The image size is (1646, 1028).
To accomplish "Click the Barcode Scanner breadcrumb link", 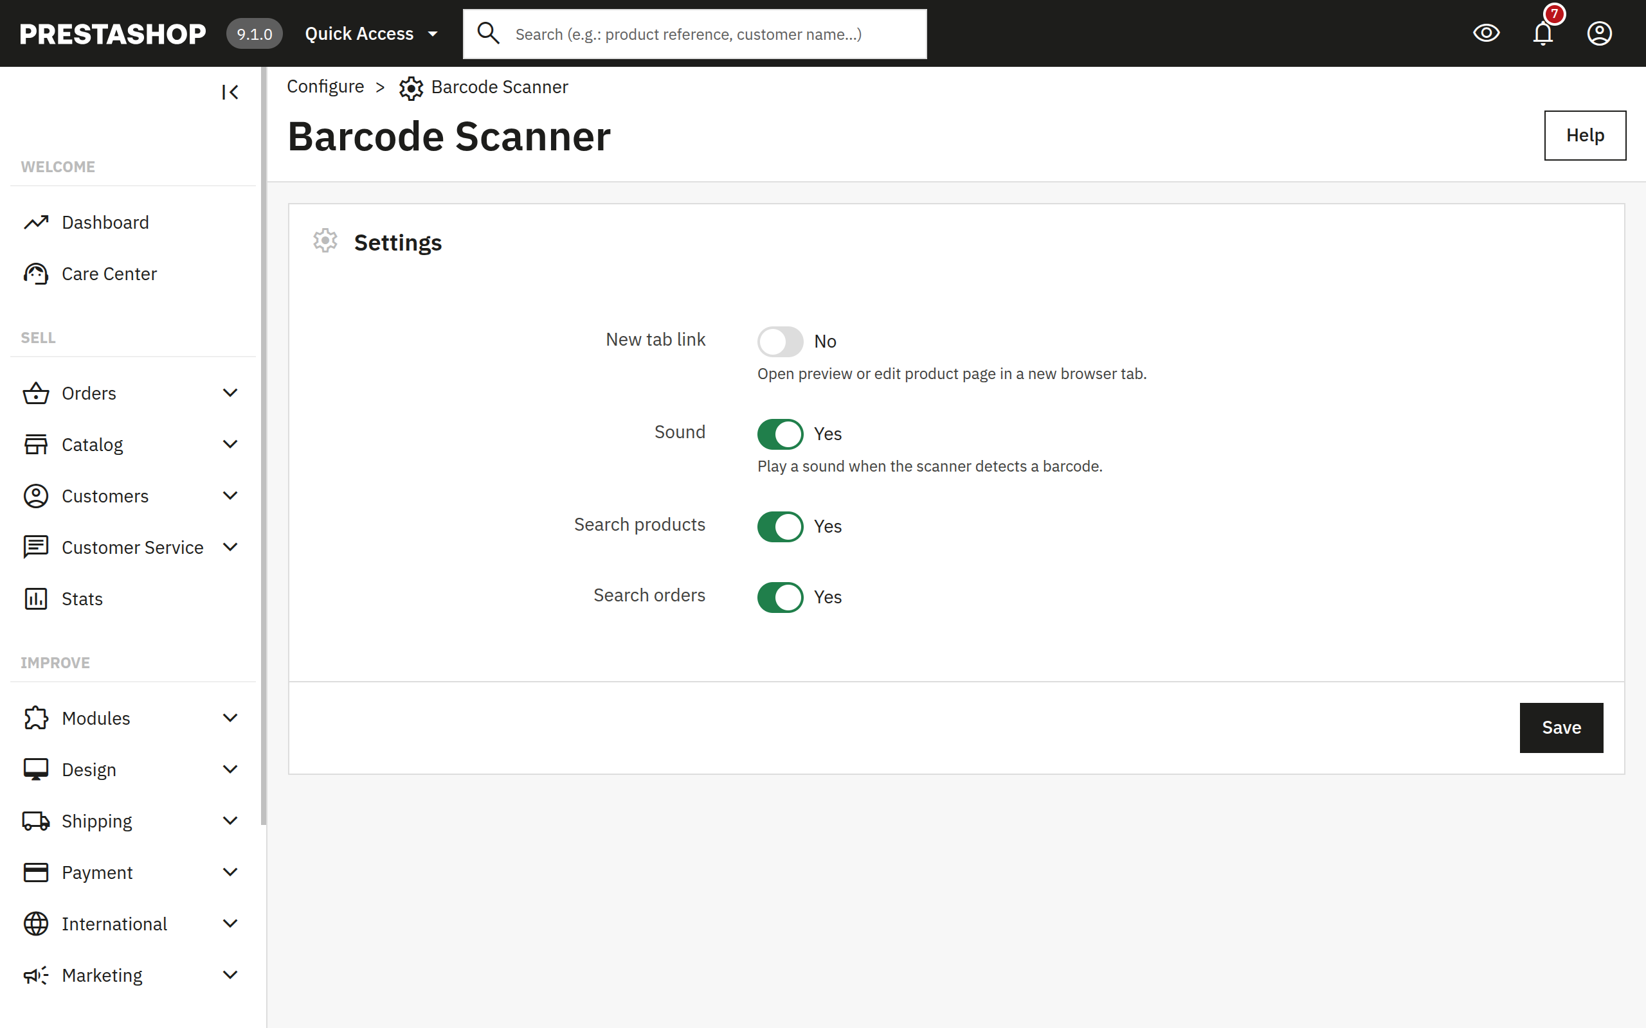I will pyautogui.click(x=499, y=87).
